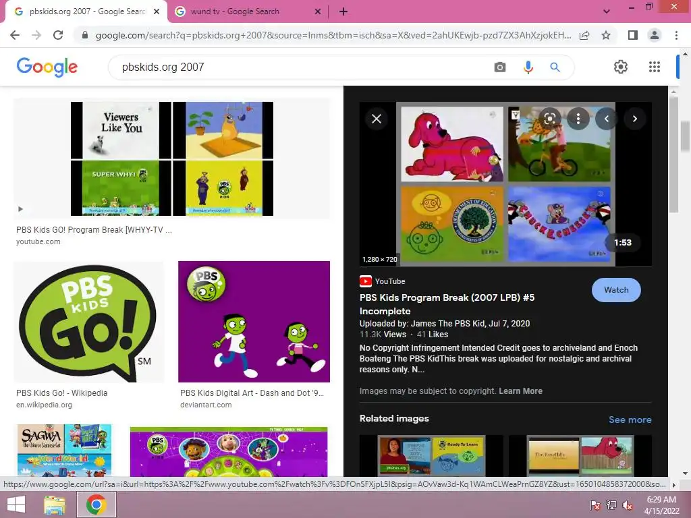Open second related image with Clifford
691x518 pixels.
pos(580,456)
